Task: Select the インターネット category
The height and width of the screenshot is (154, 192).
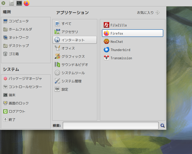Action: 75,40
